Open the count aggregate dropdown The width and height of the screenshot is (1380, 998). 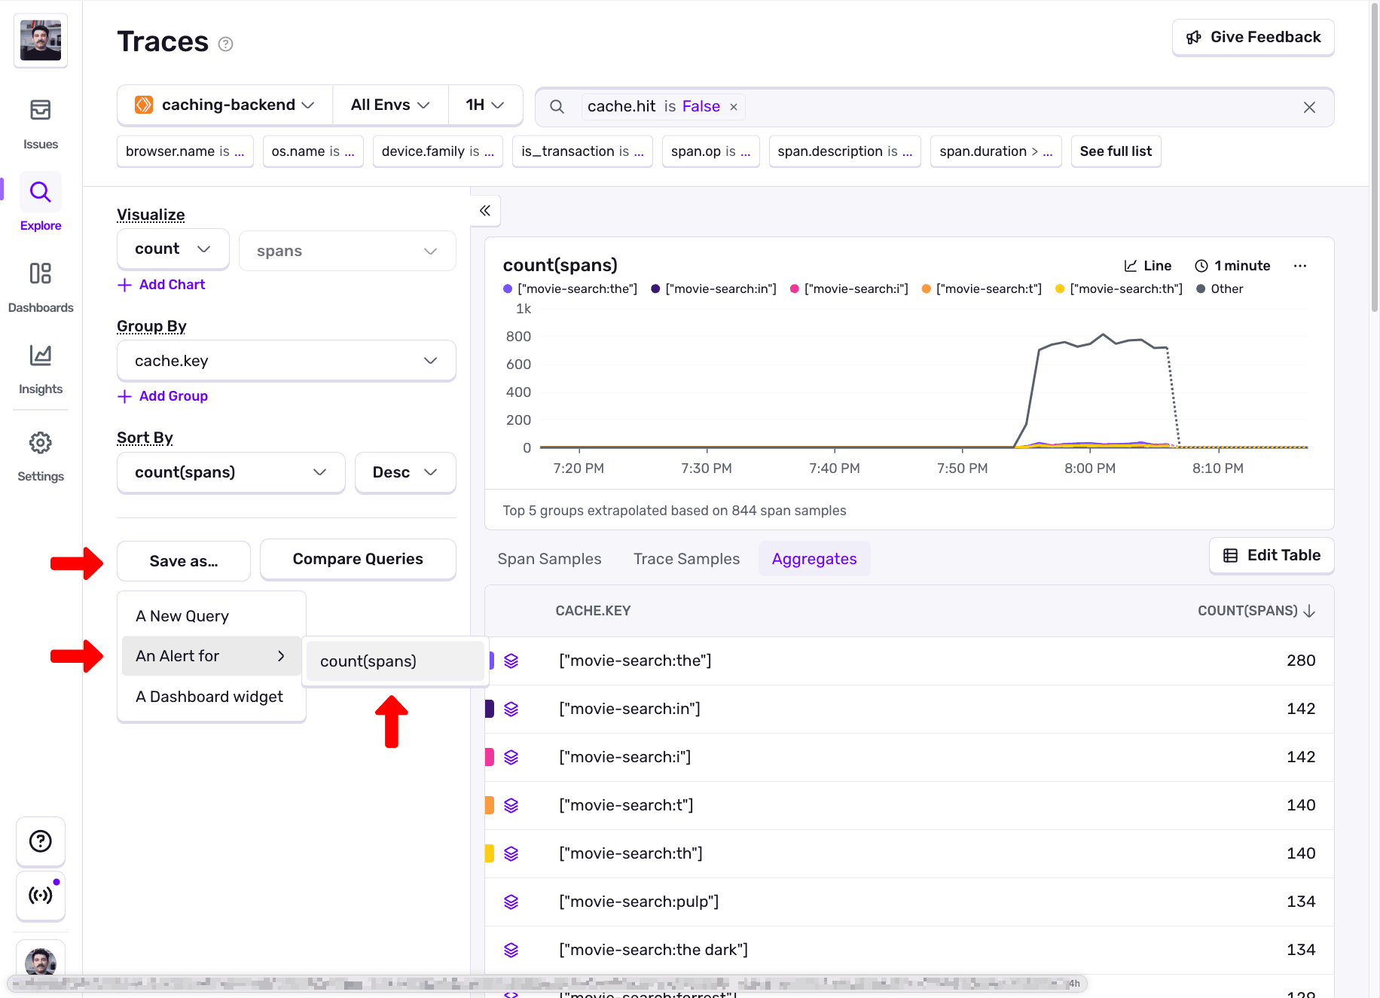tap(173, 249)
